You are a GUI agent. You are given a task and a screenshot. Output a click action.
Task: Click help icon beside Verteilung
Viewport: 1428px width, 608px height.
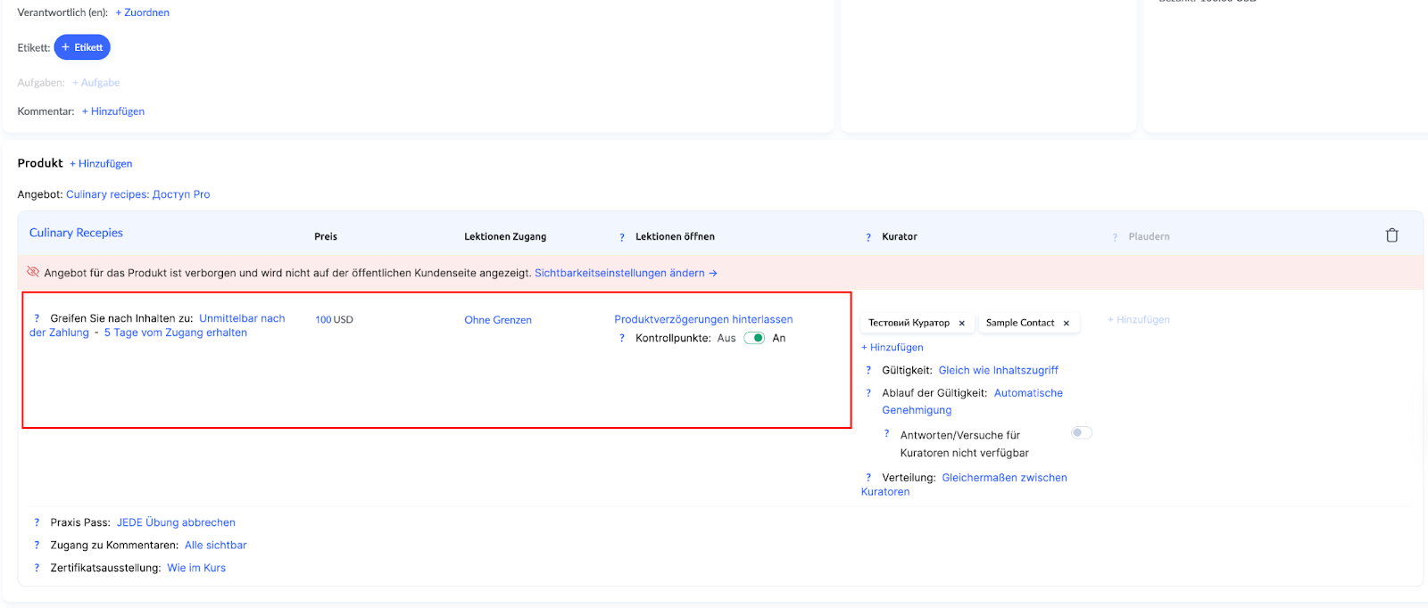868,478
